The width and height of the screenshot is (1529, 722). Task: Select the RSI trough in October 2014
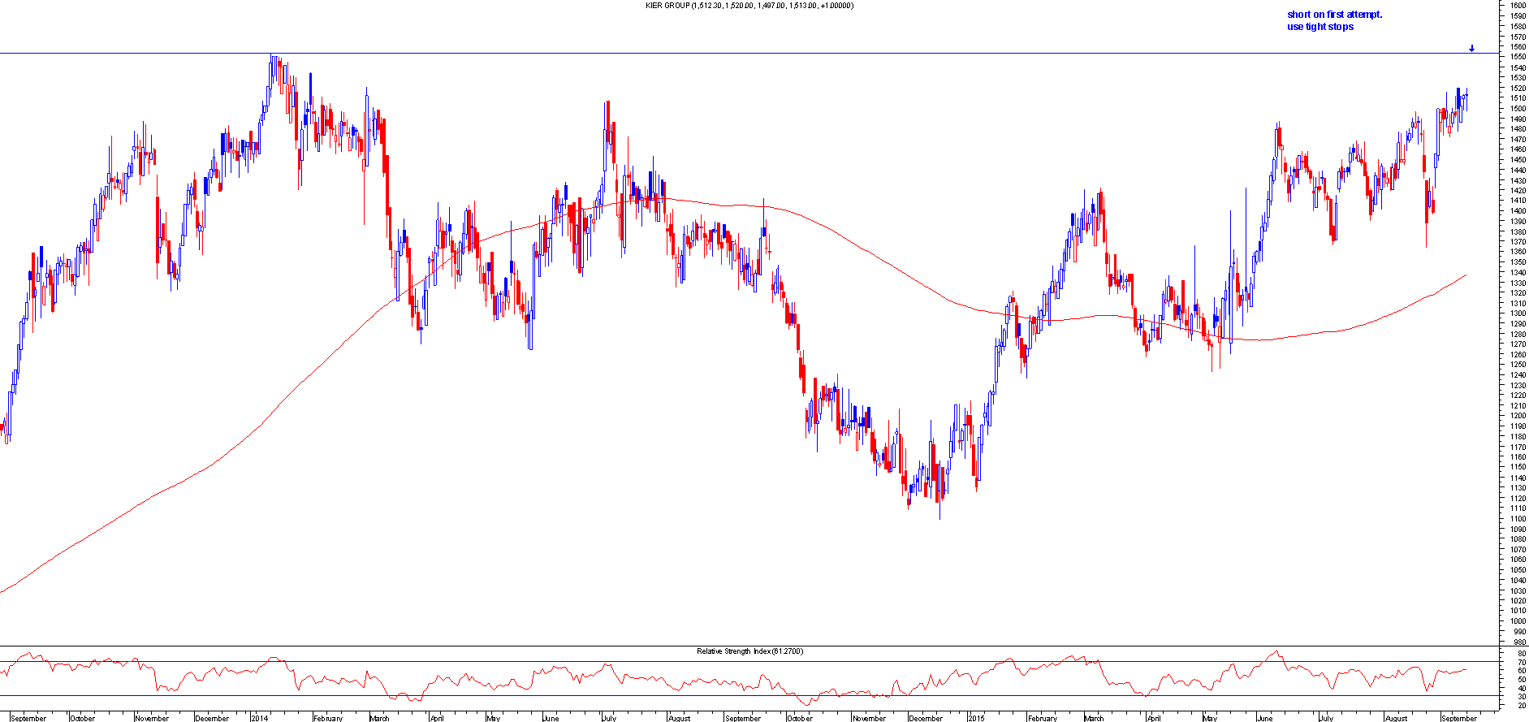point(806,703)
